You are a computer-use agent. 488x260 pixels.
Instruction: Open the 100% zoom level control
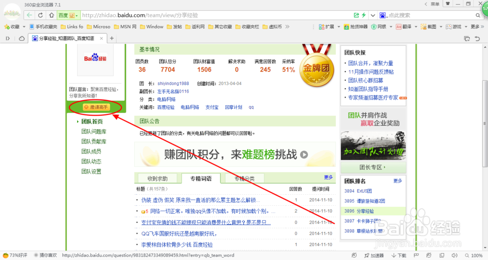coord(474,255)
